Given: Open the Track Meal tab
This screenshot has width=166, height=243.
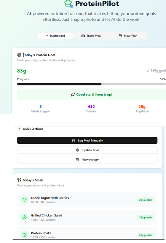Looking at the screenshot, I should pos(91,36).
